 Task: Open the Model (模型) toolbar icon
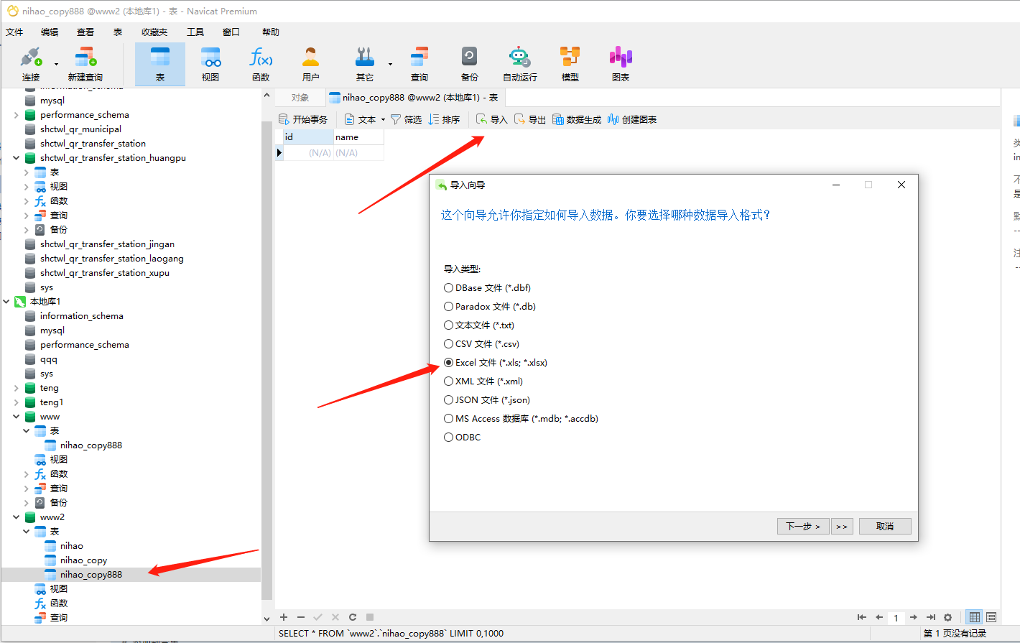coord(570,64)
